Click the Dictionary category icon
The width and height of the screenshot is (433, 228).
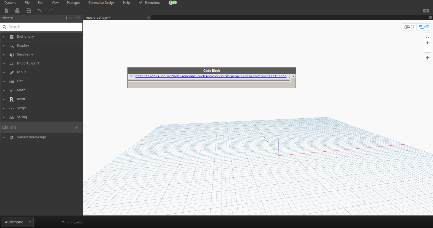[12, 37]
